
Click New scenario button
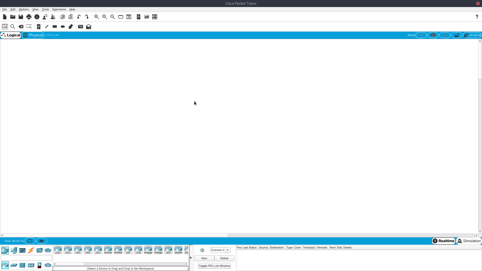[x=204, y=258]
